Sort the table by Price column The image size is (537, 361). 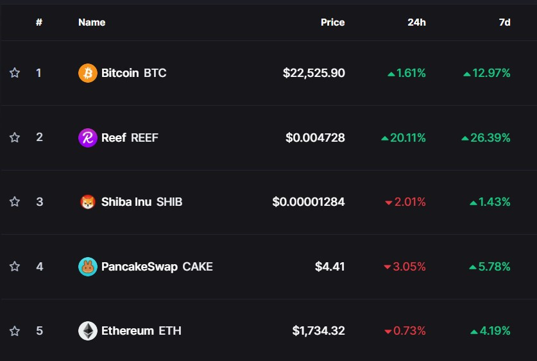coord(332,22)
